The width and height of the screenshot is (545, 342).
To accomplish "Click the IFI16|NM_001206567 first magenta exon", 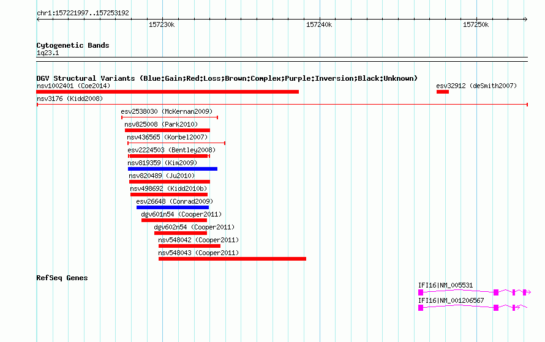I will click(x=421, y=308).
